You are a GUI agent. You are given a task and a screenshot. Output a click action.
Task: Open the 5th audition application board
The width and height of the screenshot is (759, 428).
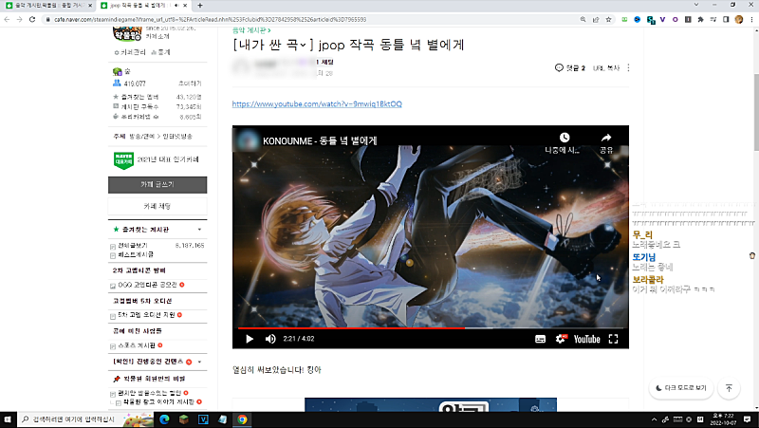[147, 315]
